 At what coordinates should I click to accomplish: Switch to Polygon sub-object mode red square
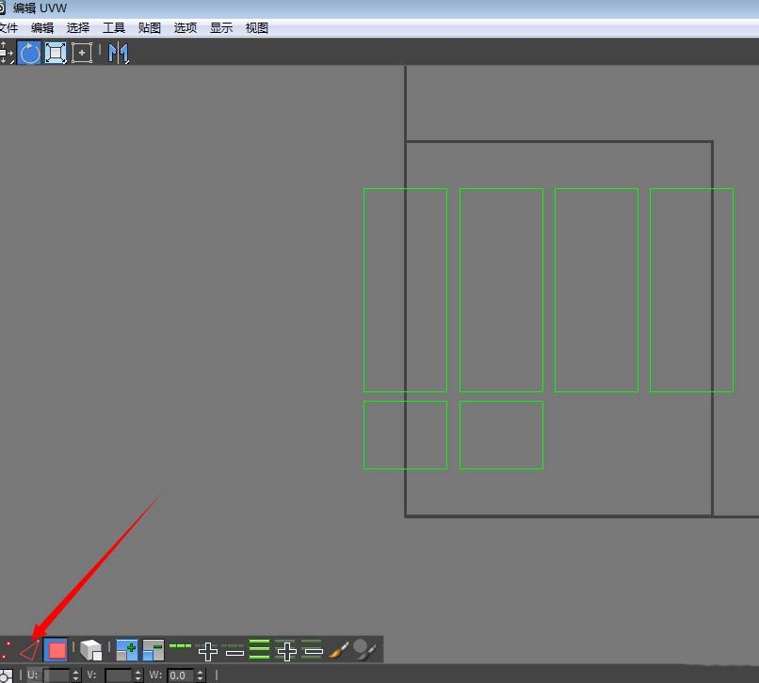57,650
